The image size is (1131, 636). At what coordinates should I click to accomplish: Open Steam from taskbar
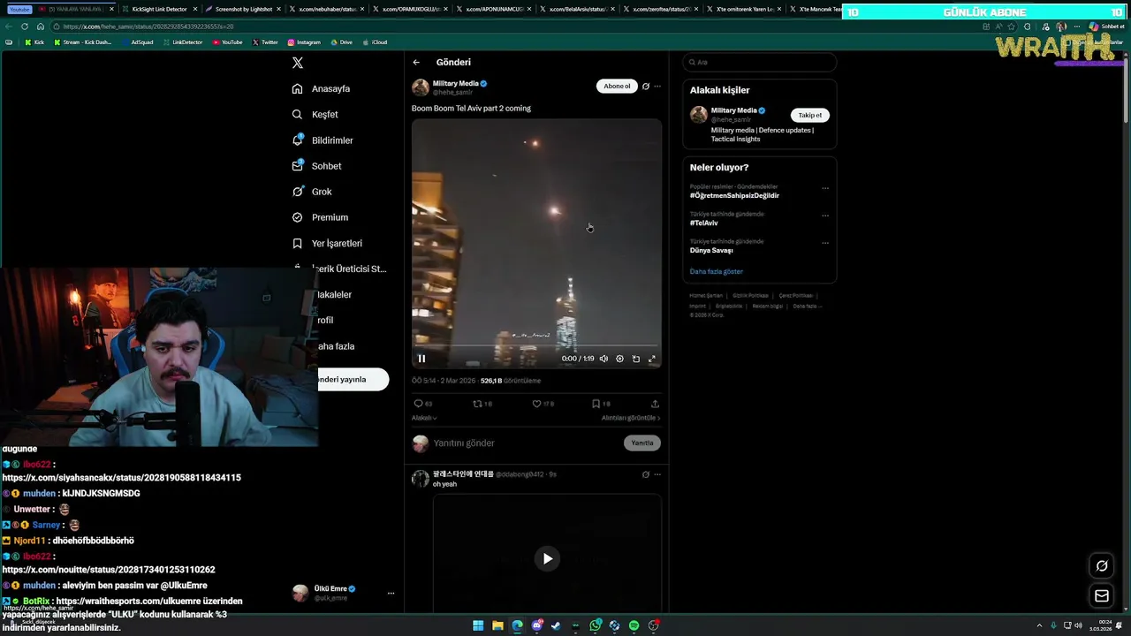pos(556,625)
